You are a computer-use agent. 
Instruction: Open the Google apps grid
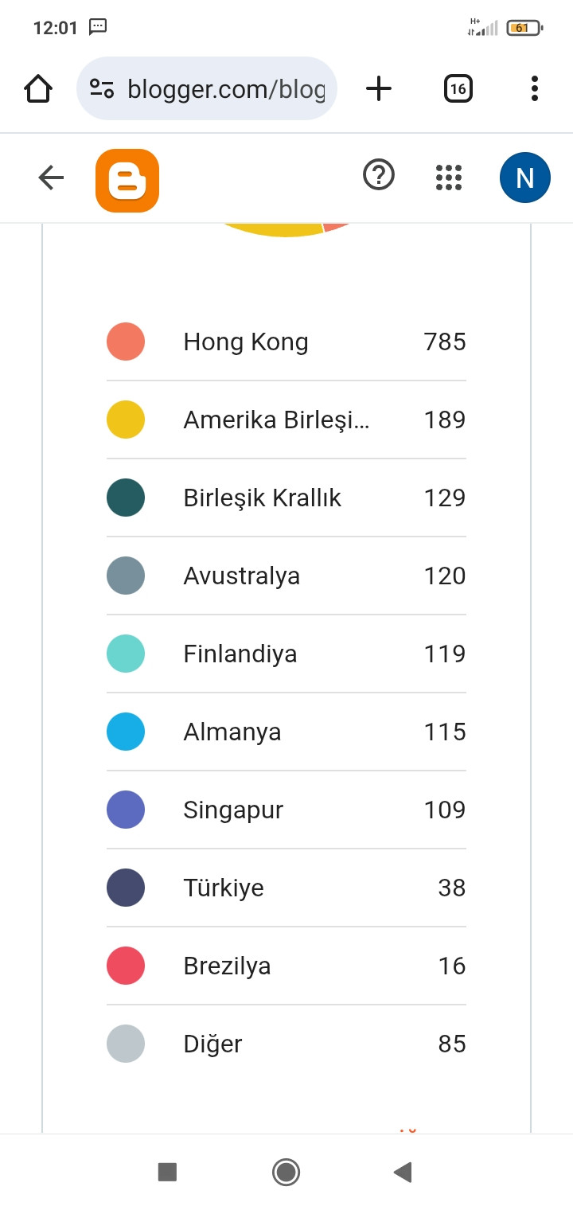pyautogui.click(x=449, y=178)
